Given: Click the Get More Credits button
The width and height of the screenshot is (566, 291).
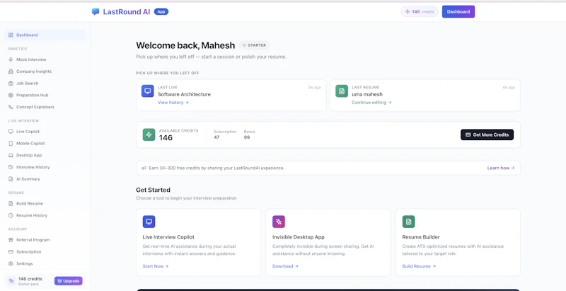Looking at the screenshot, I should (487, 135).
